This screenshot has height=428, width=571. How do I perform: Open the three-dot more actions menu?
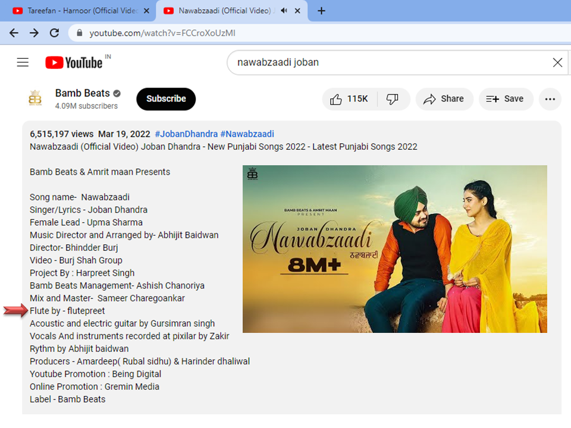click(550, 99)
